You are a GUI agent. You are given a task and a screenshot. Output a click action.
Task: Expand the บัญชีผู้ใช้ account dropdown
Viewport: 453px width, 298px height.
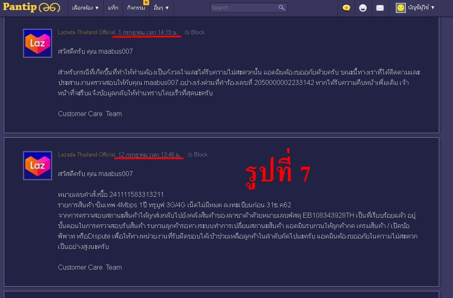point(421,7)
